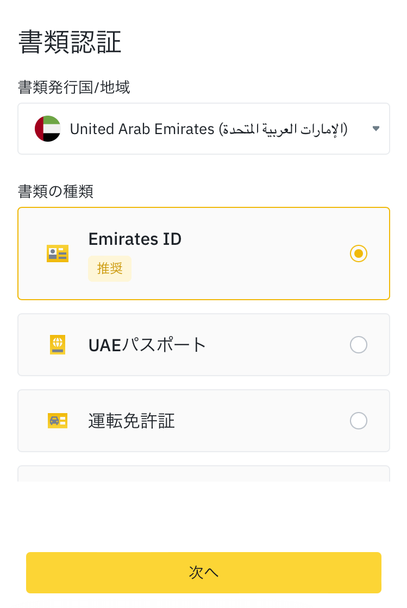This screenshot has height=608, width=407.
Task: Click the empty area of the 運転免許証 card
Action: point(261,421)
